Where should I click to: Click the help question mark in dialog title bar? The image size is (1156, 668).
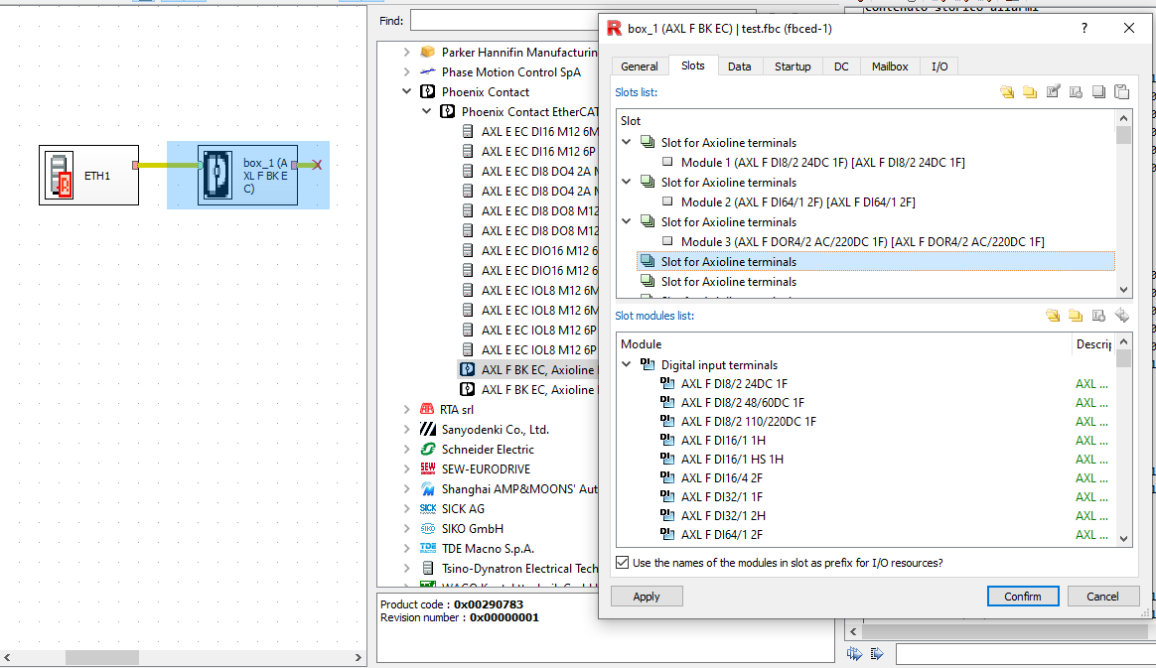[x=1084, y=28]
